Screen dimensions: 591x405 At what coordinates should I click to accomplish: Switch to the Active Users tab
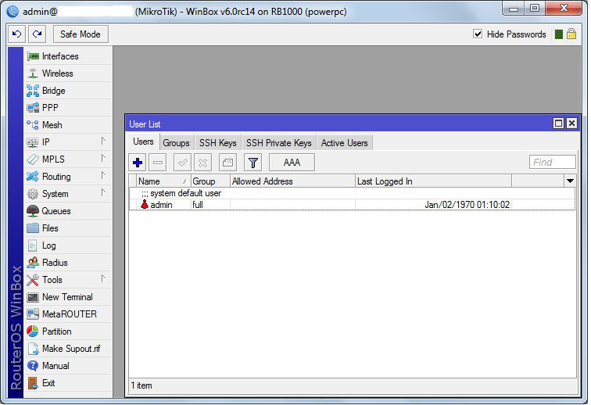click(345, 143)
